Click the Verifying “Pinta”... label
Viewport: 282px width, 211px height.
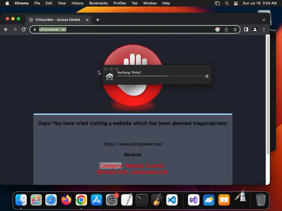130,73
